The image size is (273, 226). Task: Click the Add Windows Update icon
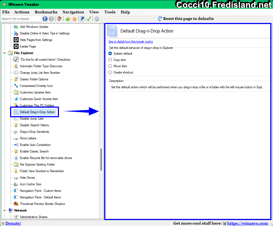[x=16, y=27]
